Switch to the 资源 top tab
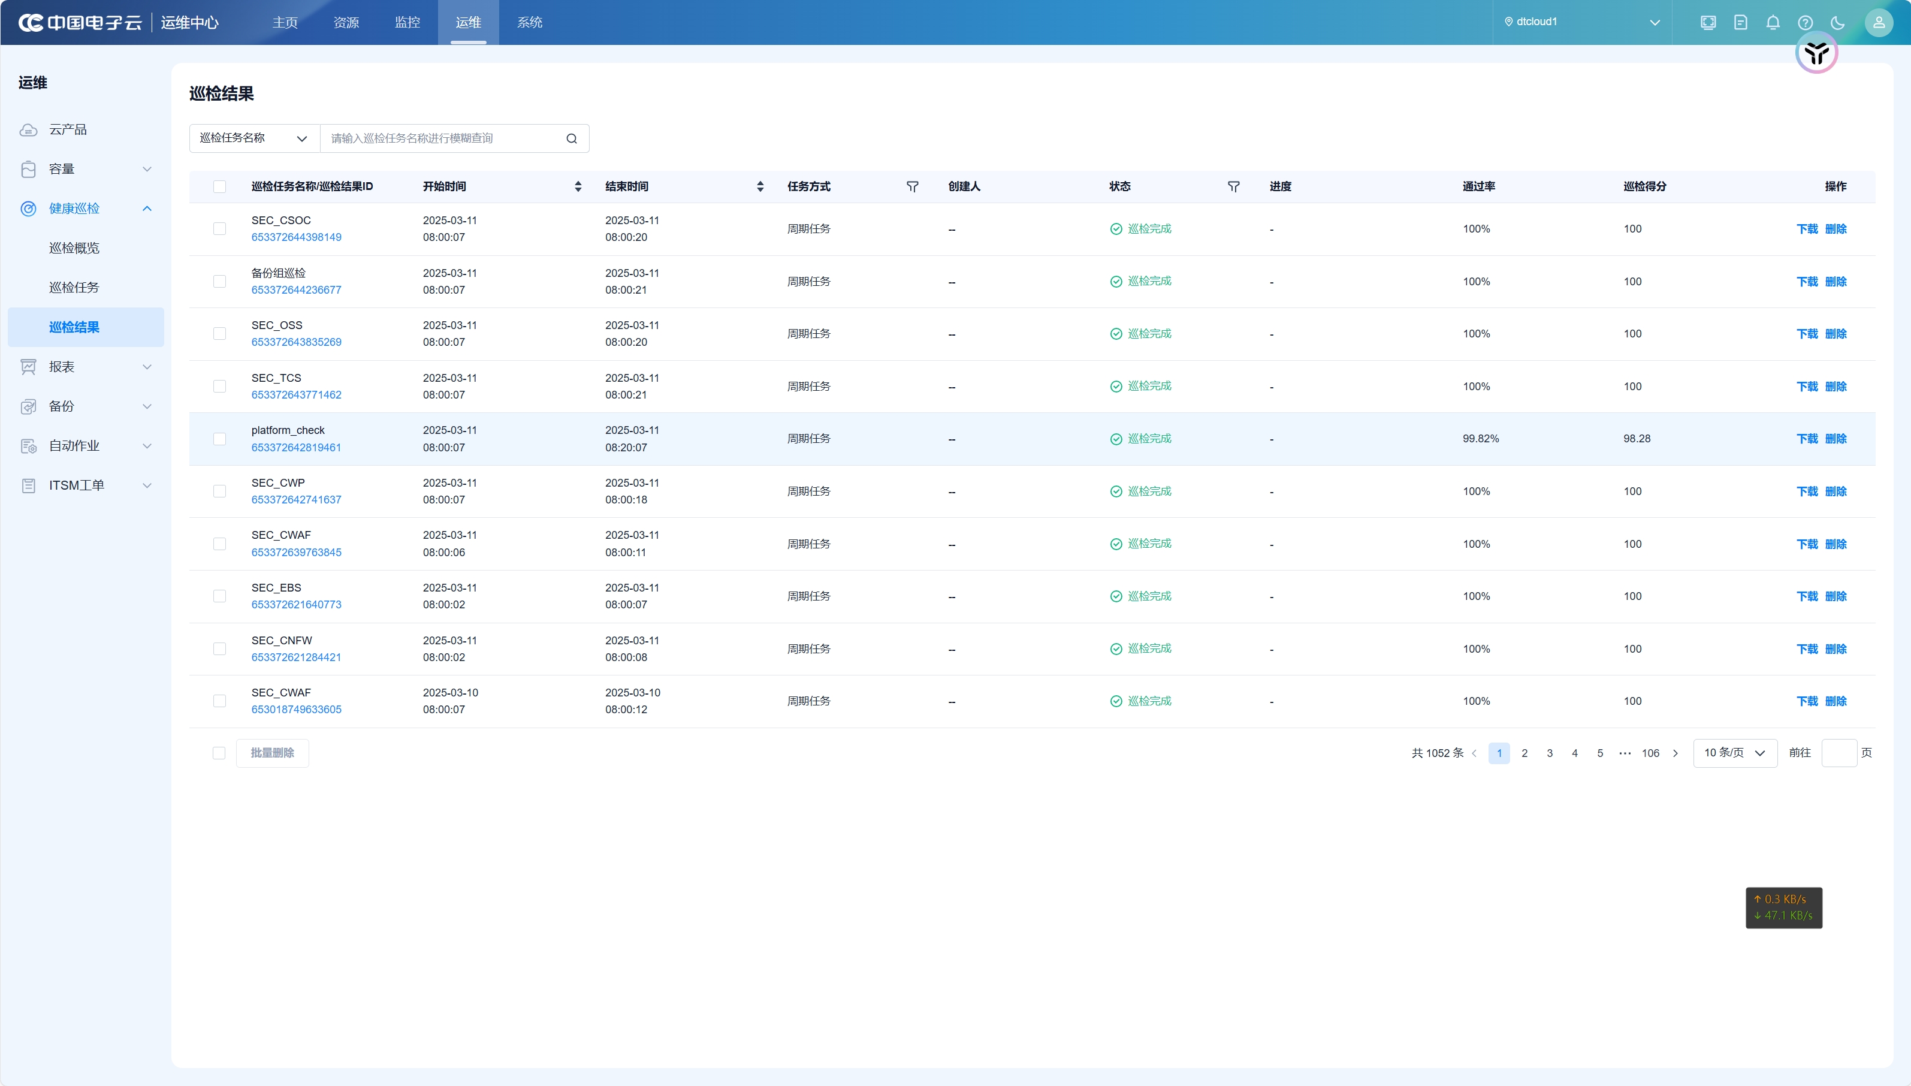Screen dimensions: 1911x1086 [346, 22]
